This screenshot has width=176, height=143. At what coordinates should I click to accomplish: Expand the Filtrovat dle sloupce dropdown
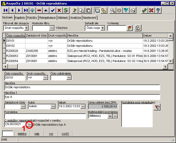pyautogui.click(x=26, y=28)
